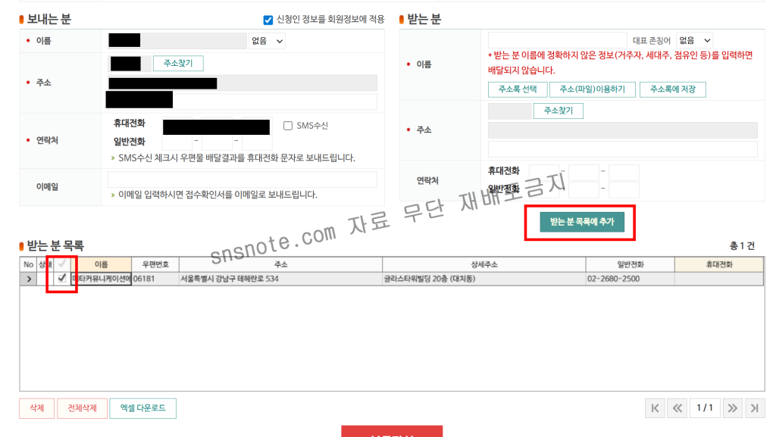Click detail address cell 글라스타워빌딩 20층
The width and height of the screenshot is (776, 437).
point(484,279)
